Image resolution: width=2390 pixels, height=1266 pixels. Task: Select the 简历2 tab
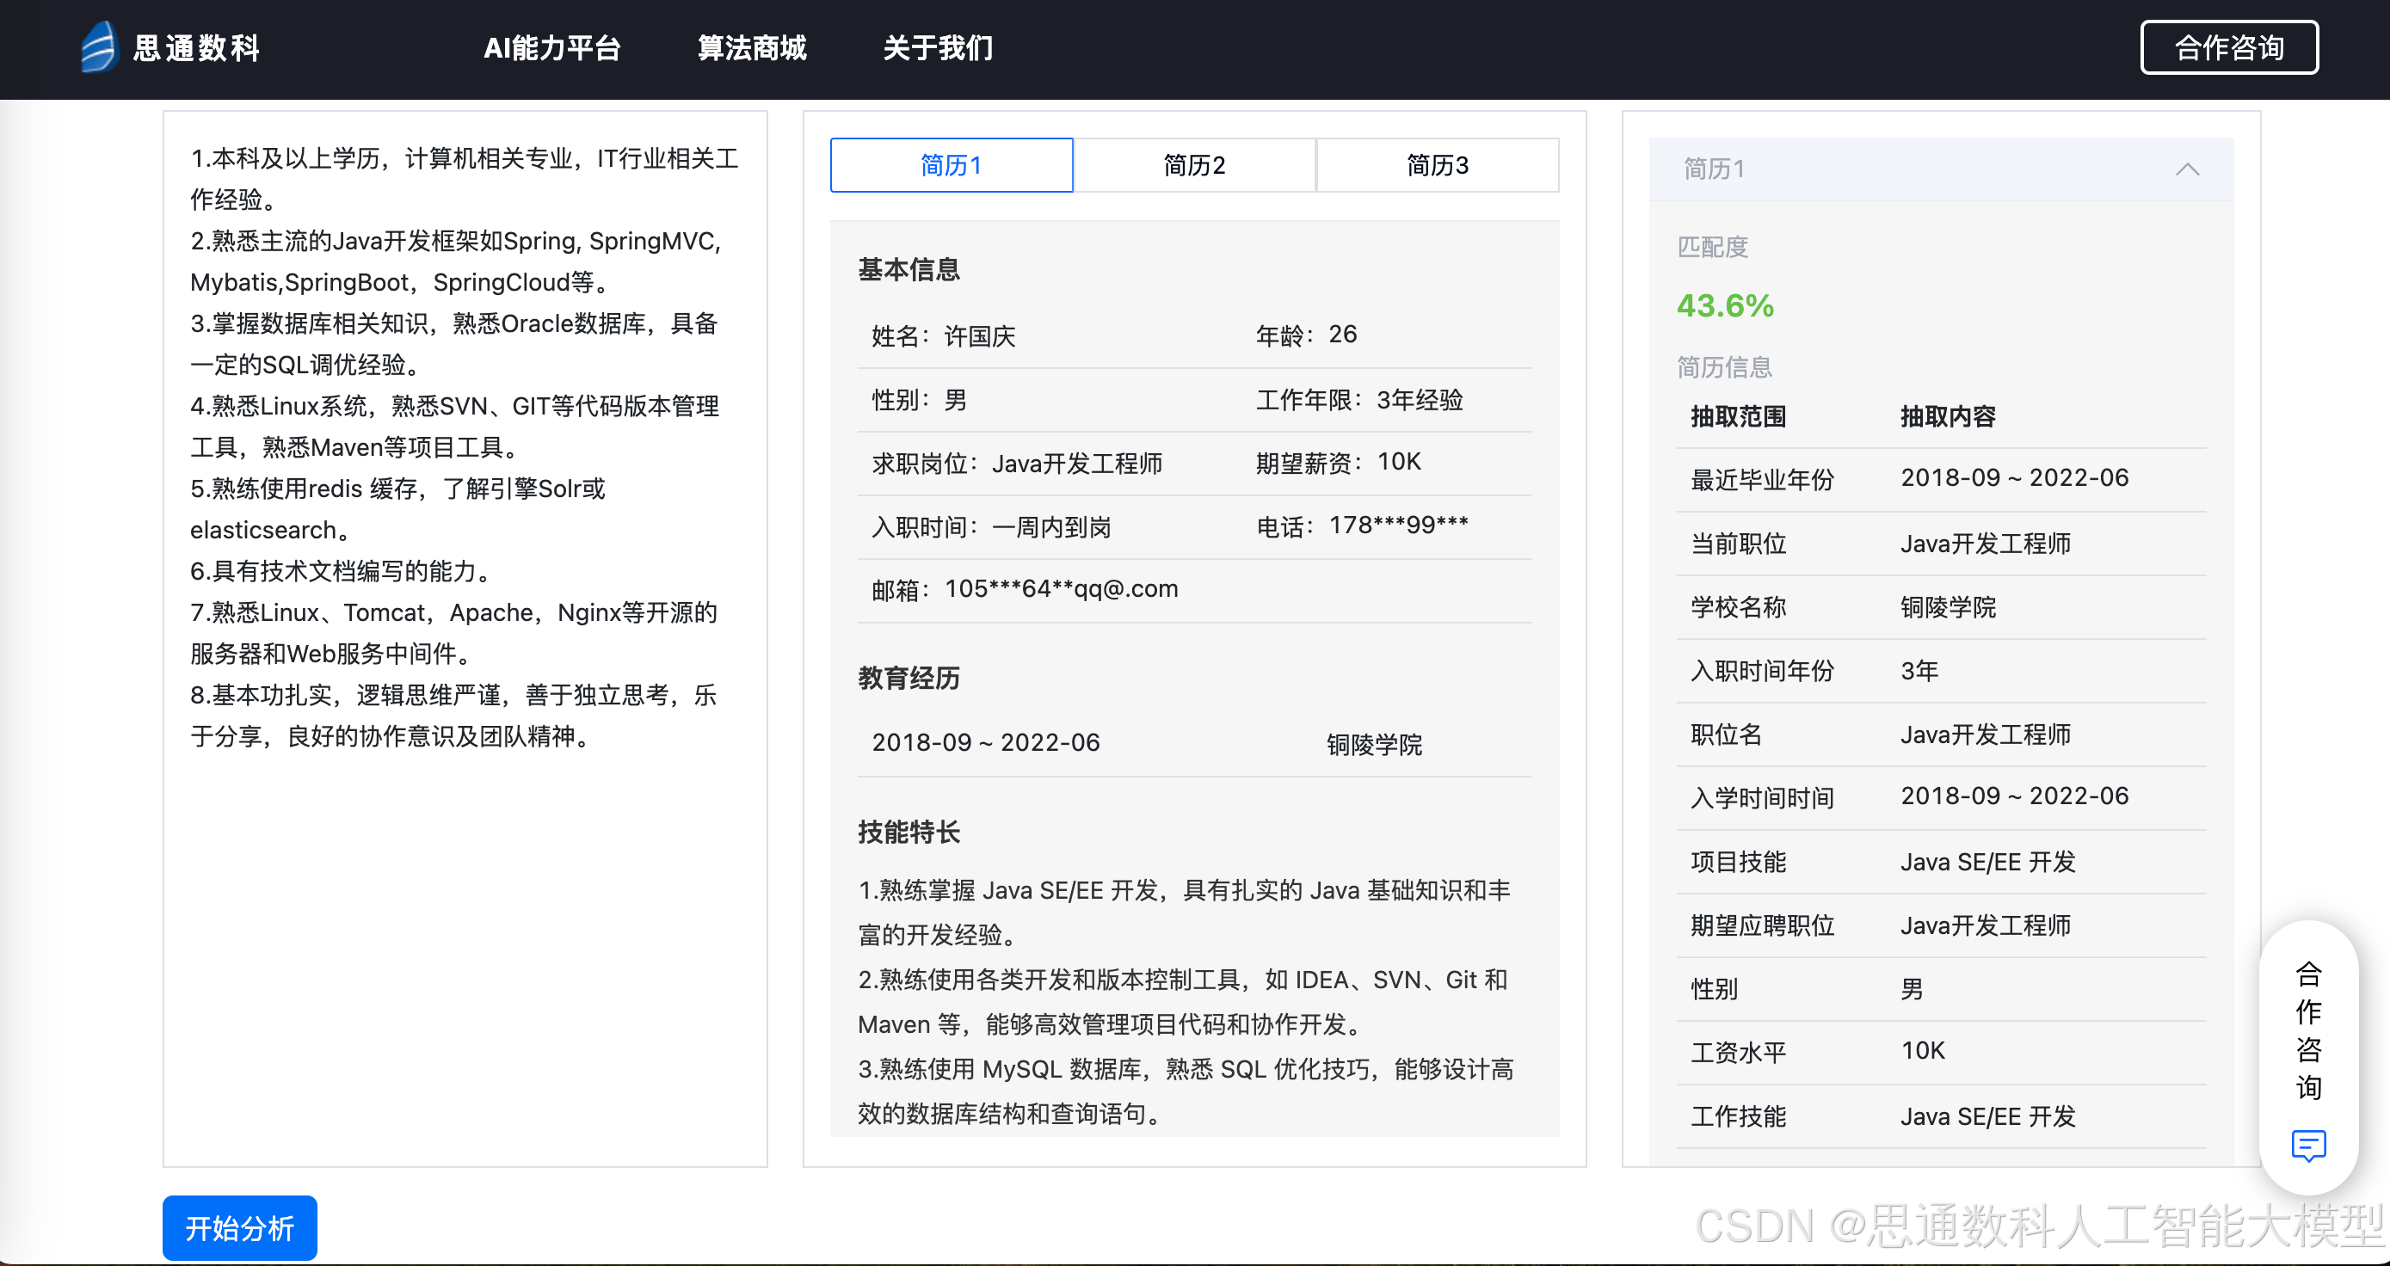(x=1194, y=165)
